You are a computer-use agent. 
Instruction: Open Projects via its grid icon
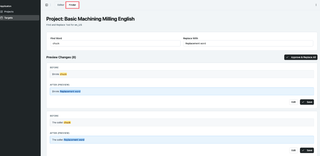click(2, 12)
